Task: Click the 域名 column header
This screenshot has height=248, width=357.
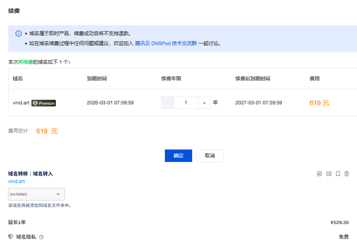Action: [x=17, y=79]
